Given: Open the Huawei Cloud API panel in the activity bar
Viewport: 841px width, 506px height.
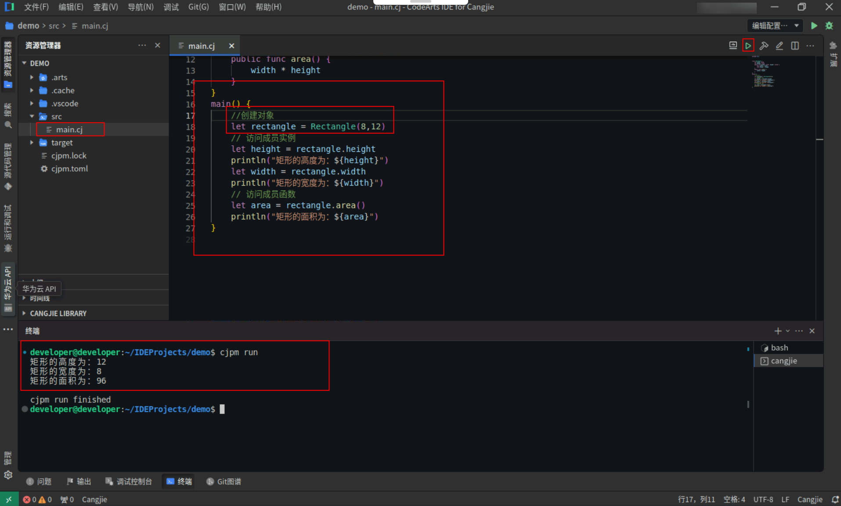Looking at the screenshot, I should coord(8,289).
